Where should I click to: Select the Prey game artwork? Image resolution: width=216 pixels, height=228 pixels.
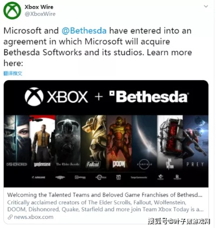pyautogui.click(x=195, y=142)
